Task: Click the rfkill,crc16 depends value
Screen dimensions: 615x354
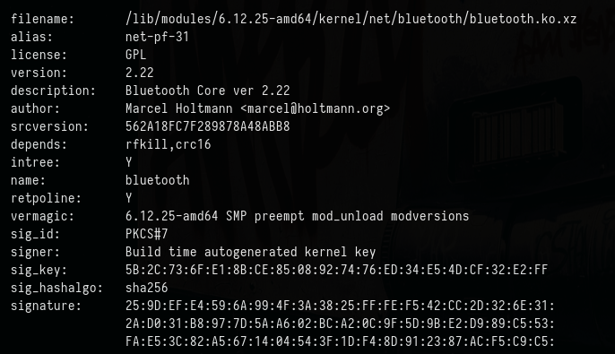Action: point(169,144)
